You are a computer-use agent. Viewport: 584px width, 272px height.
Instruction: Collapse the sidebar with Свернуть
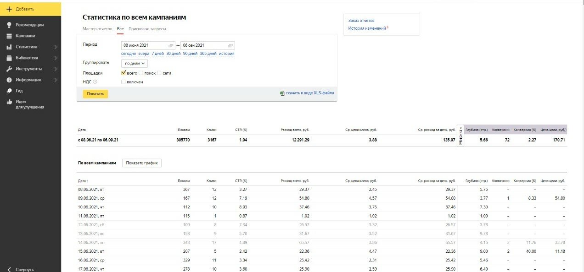[21, 269]
